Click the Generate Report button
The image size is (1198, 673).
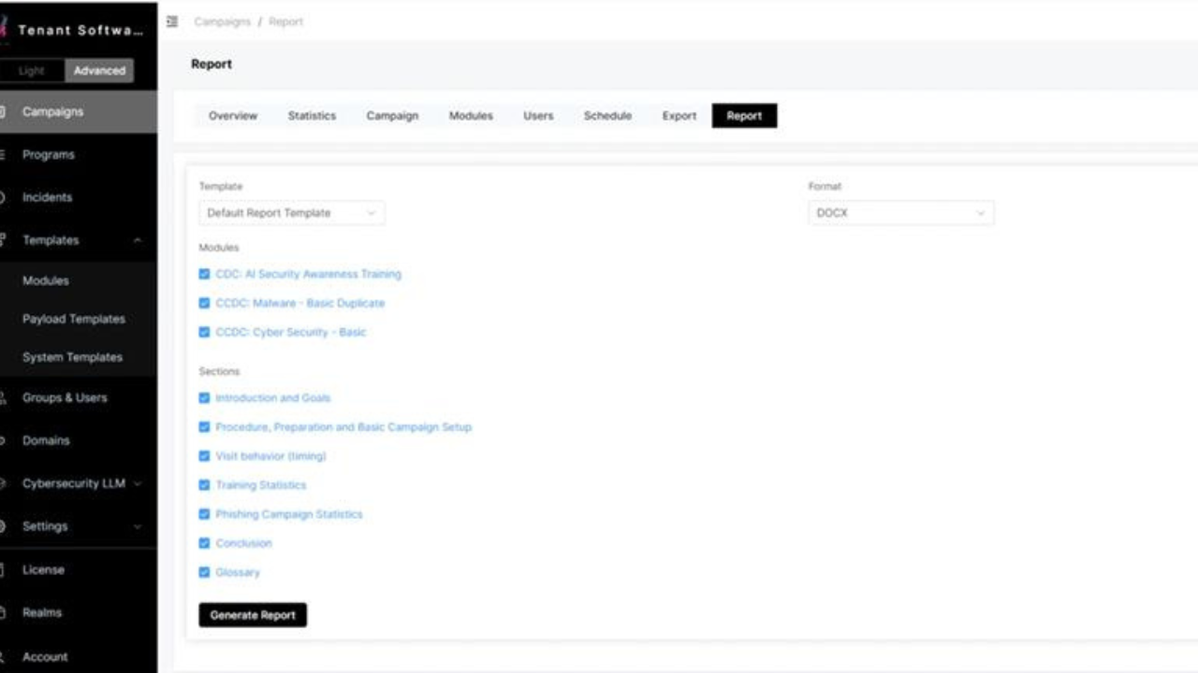[x=252, y=614]
